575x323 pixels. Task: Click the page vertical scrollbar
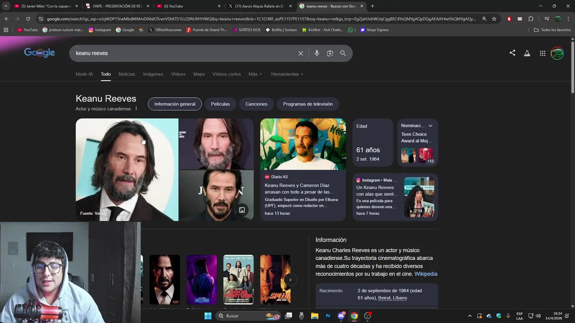point(572,67)
